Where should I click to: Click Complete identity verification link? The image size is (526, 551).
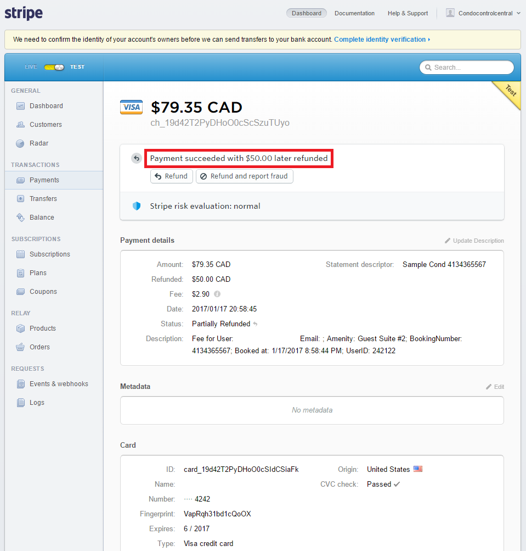point(382,40)
